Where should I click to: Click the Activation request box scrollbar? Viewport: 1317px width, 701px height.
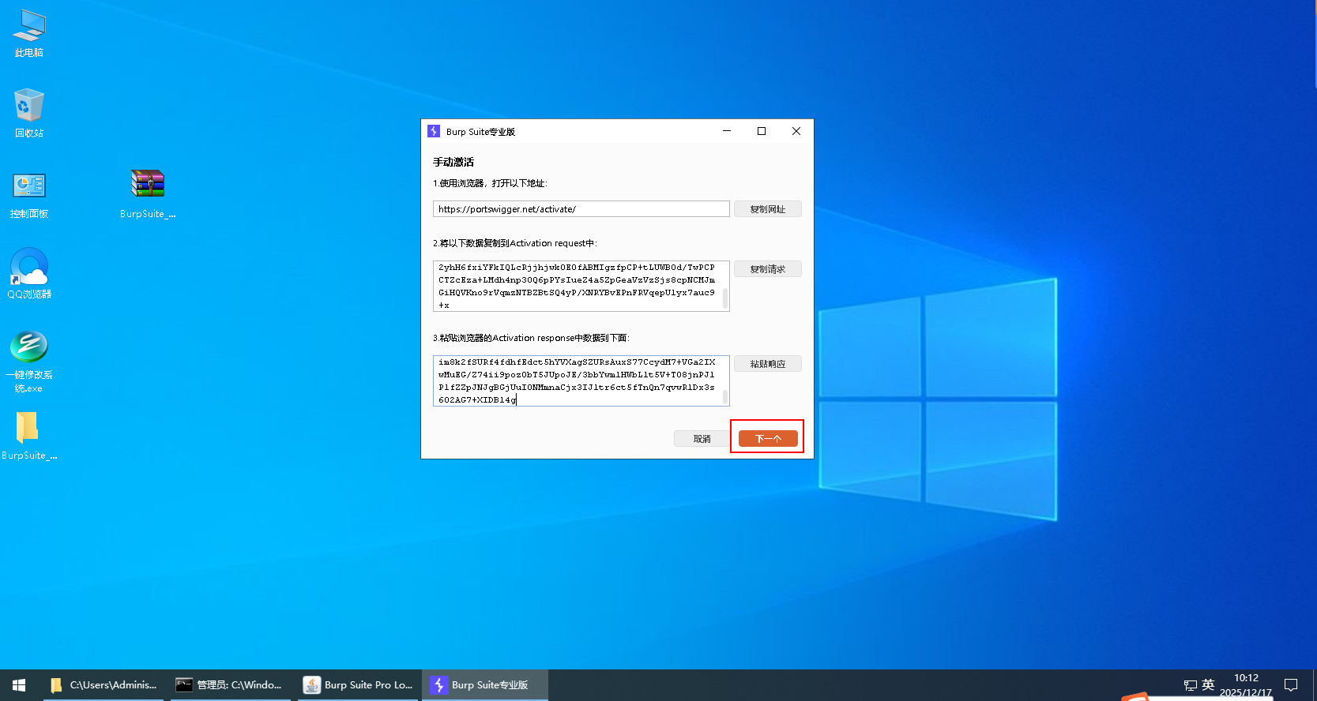click(x=725, y=298)
